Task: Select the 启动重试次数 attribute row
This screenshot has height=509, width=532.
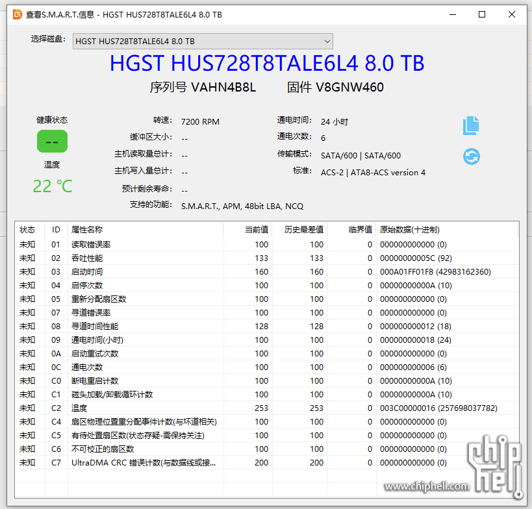Action: point(267,354)
